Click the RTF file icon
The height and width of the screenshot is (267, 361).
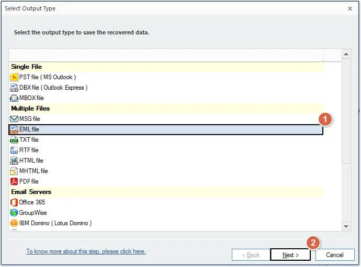point(14,150)
